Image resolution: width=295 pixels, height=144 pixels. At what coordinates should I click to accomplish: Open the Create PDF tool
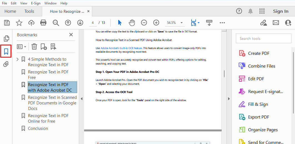pos(254,53)
